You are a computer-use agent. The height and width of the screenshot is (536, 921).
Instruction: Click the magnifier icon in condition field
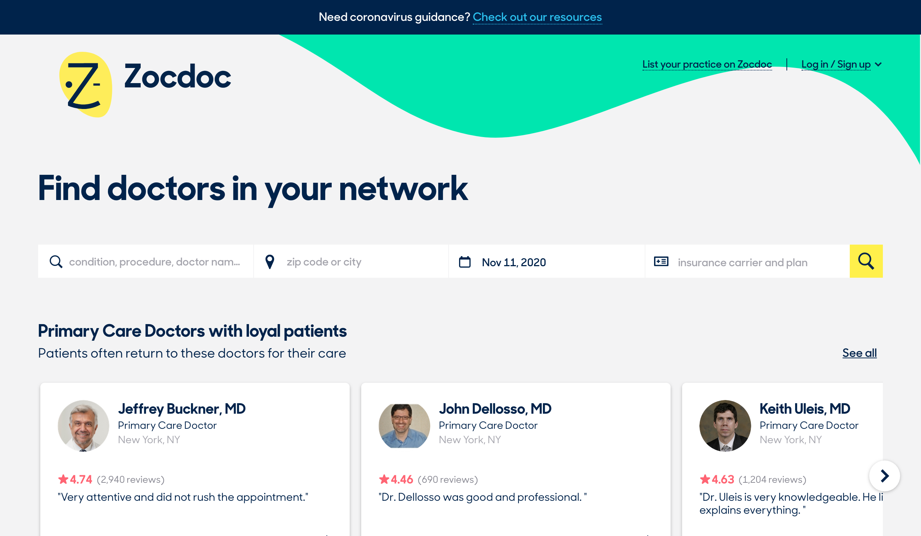pyautogui.click(x=55, y=262)
